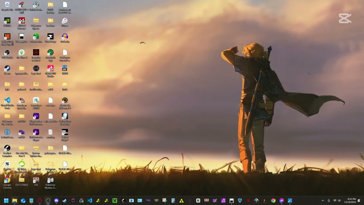
Task: Click the microphone tray icon
Action: (329, 200)
